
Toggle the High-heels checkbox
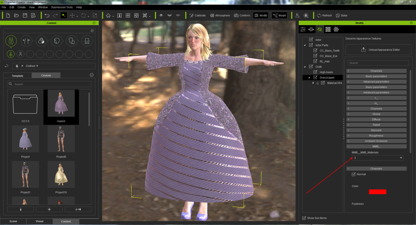click(x=315, y=72)
